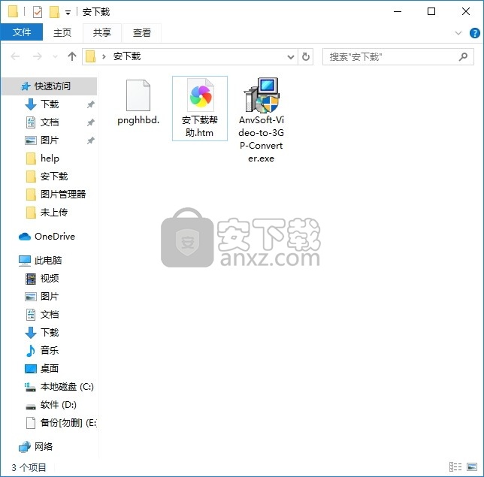Go forward with the right arrow button

click(x=38, y=56)
